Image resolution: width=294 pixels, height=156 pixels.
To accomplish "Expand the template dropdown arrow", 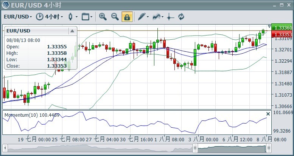I will click(x=91, y=17).
